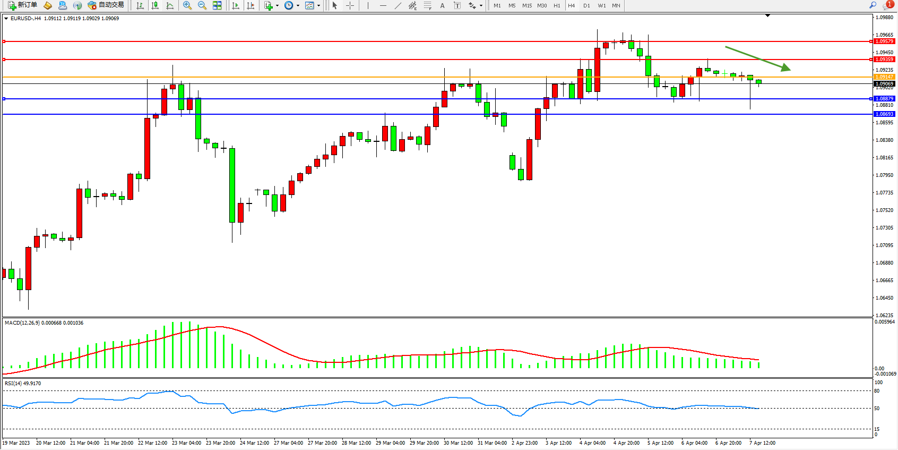
Task: Switch to the D1 timeframe
Action: tap(586, 5)
